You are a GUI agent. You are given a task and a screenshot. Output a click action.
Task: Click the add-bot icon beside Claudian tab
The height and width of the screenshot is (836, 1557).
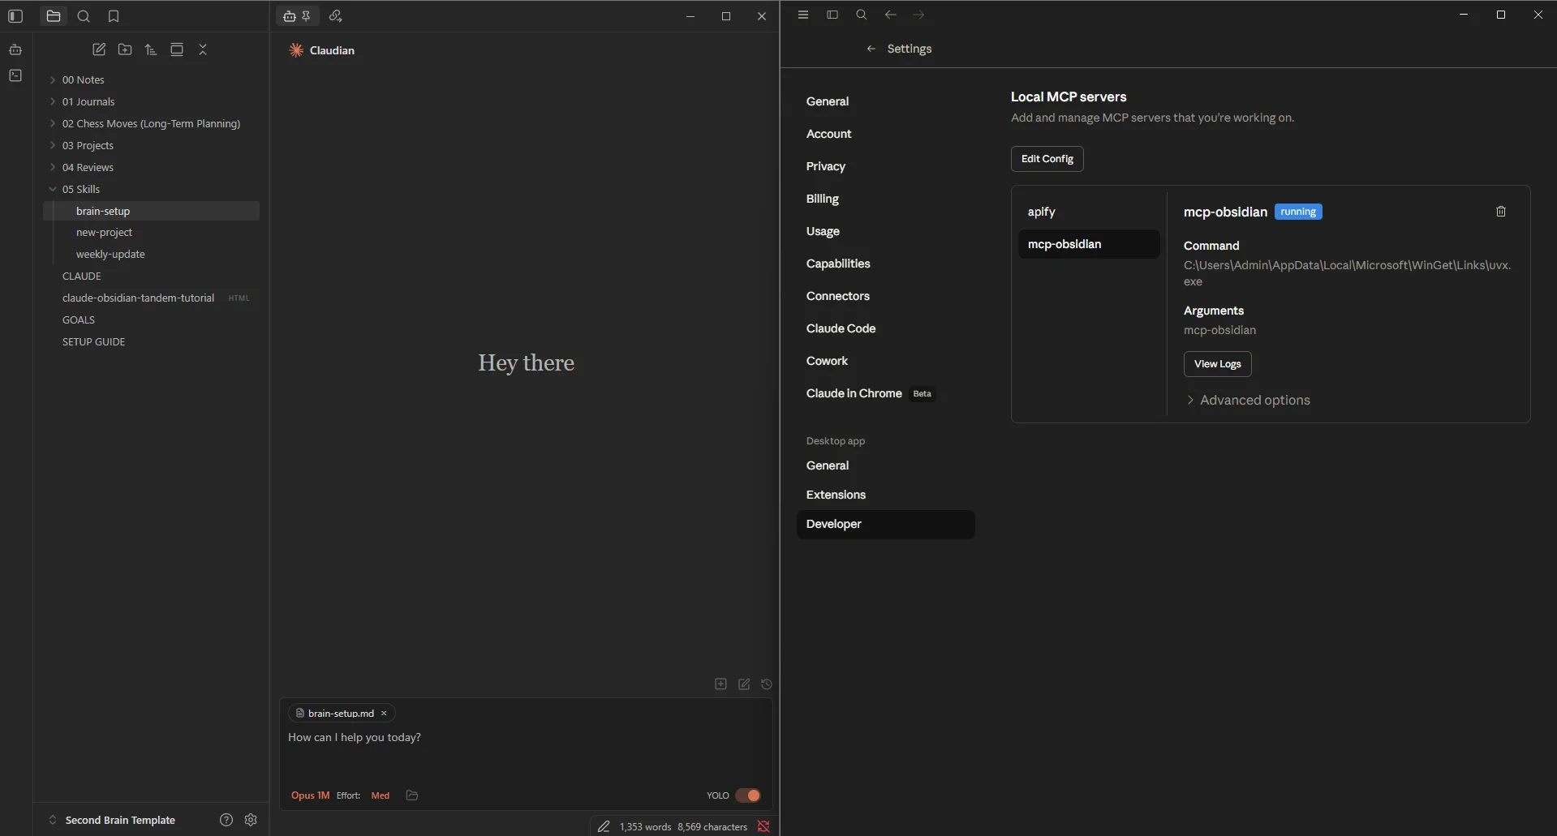336,16
